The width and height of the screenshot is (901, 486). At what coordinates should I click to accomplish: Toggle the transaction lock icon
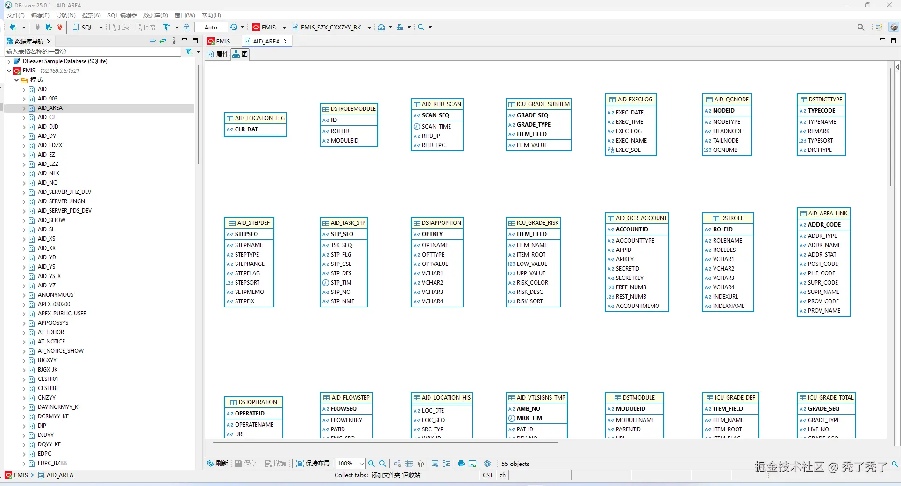tap(186, 27)
